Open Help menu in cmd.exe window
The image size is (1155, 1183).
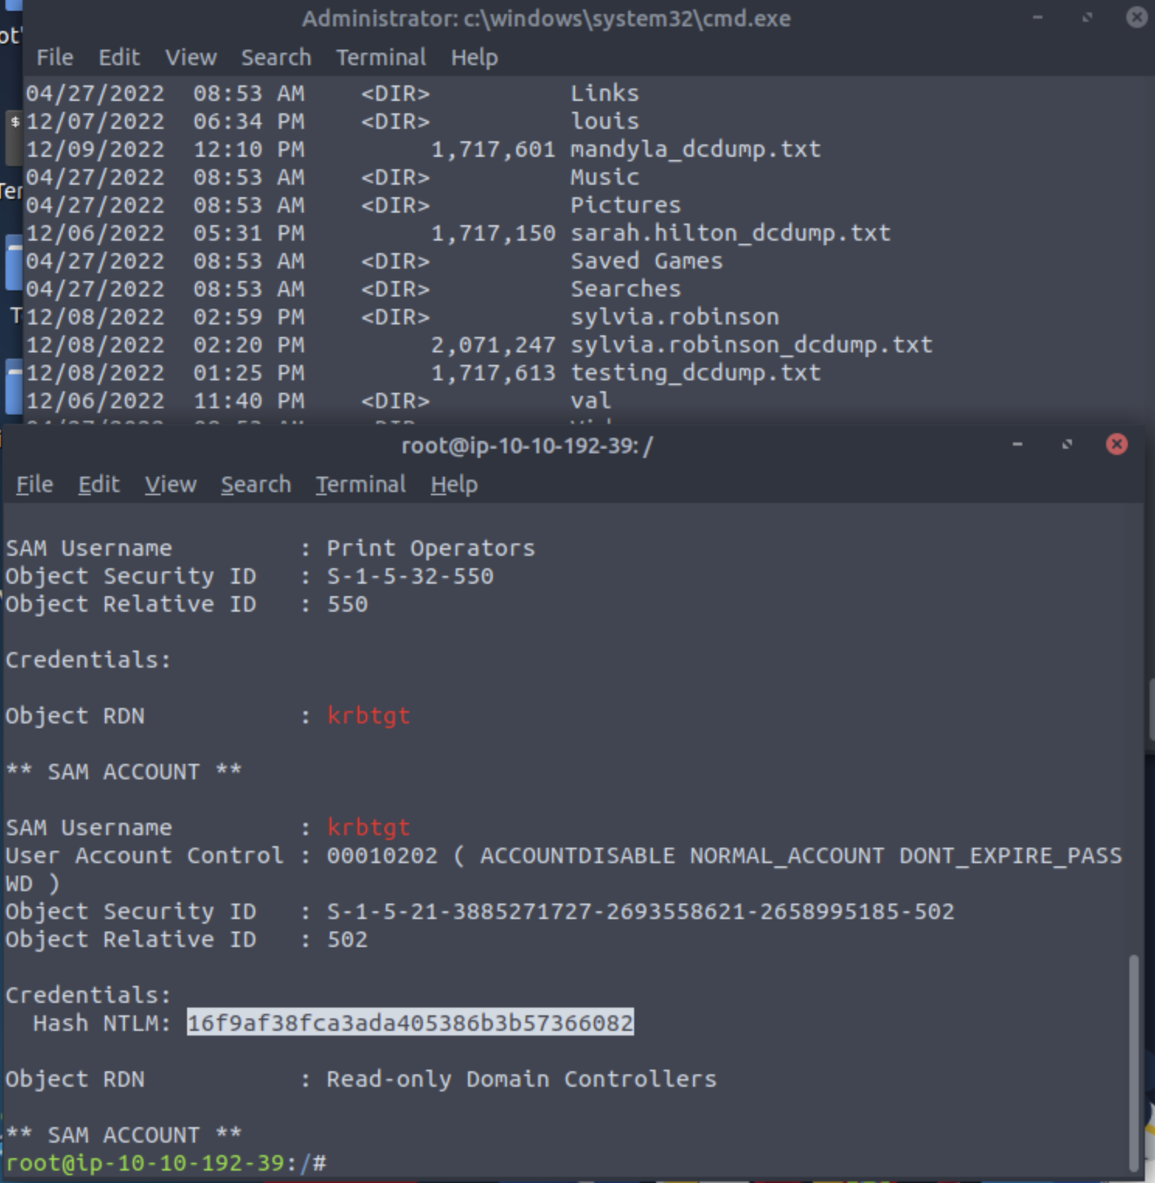coord(474,57)
